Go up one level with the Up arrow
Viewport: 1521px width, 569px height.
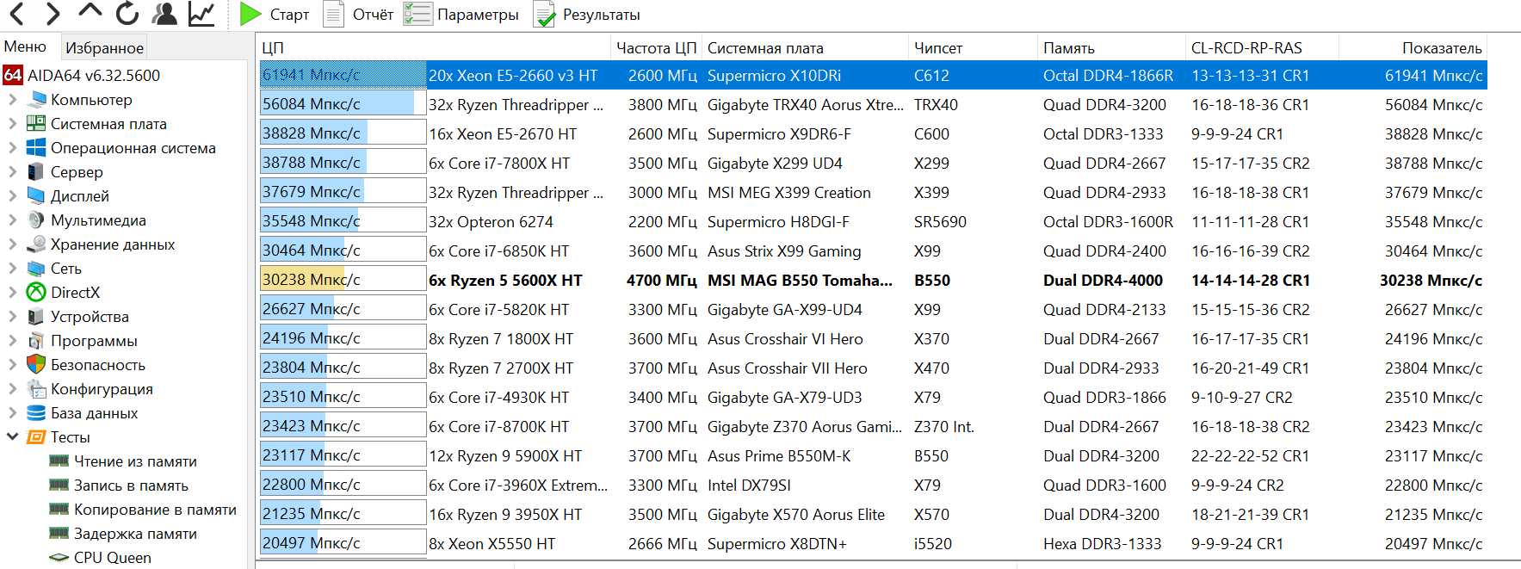coord(90,11)
